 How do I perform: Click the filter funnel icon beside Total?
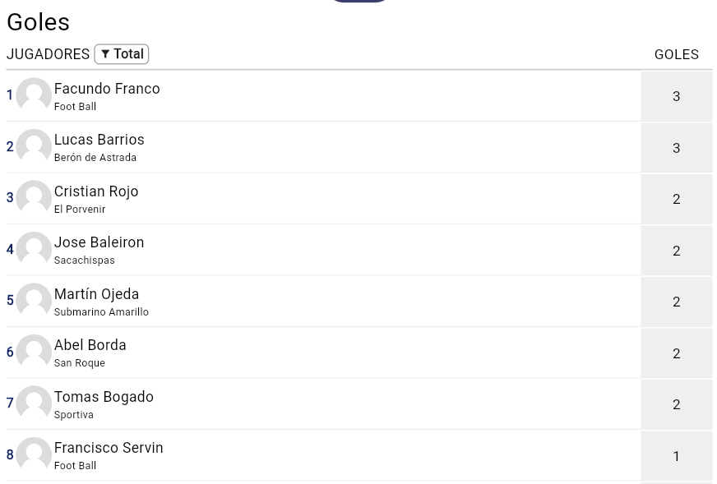105,54
